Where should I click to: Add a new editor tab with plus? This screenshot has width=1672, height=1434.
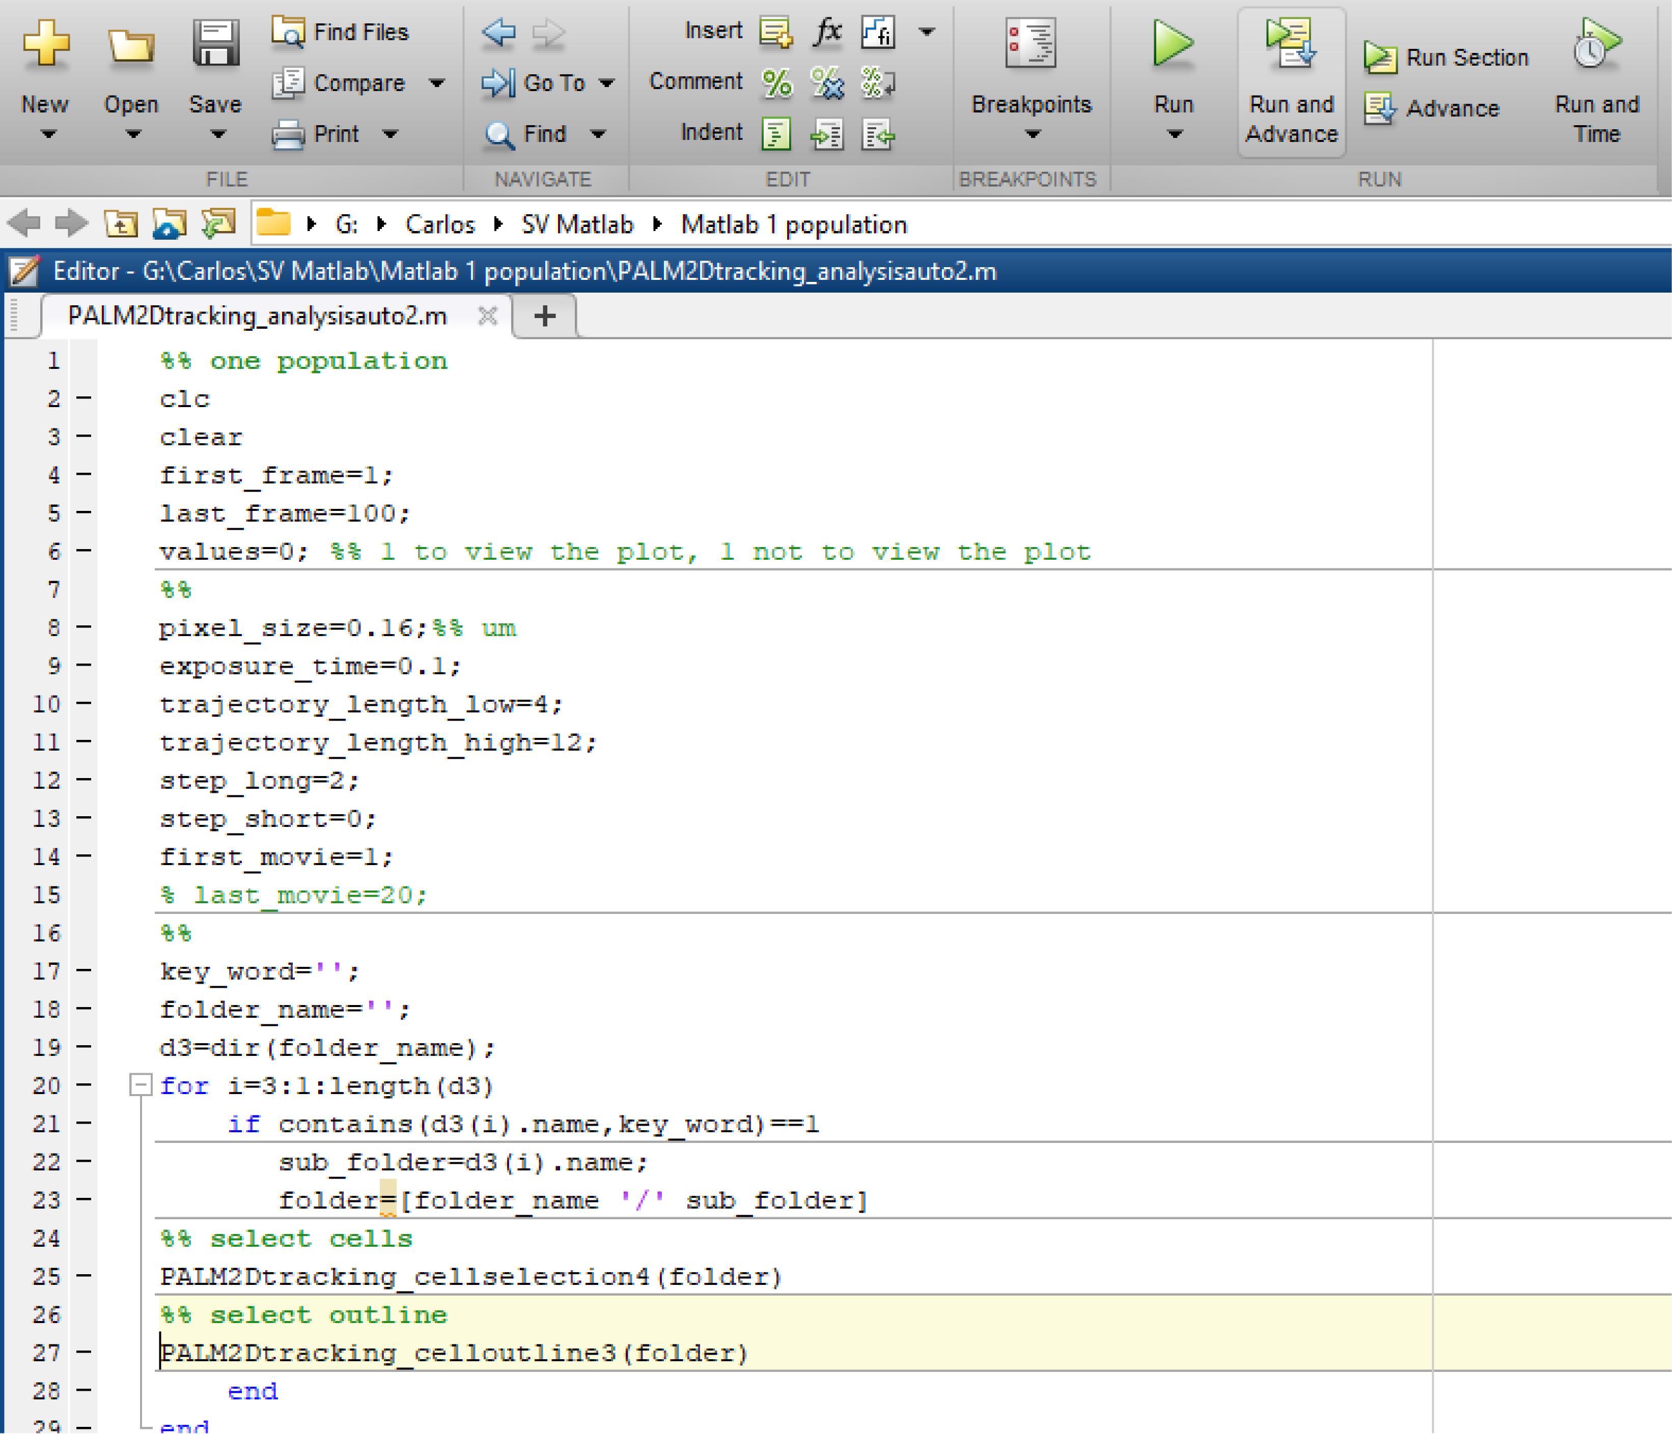(545, 316)
